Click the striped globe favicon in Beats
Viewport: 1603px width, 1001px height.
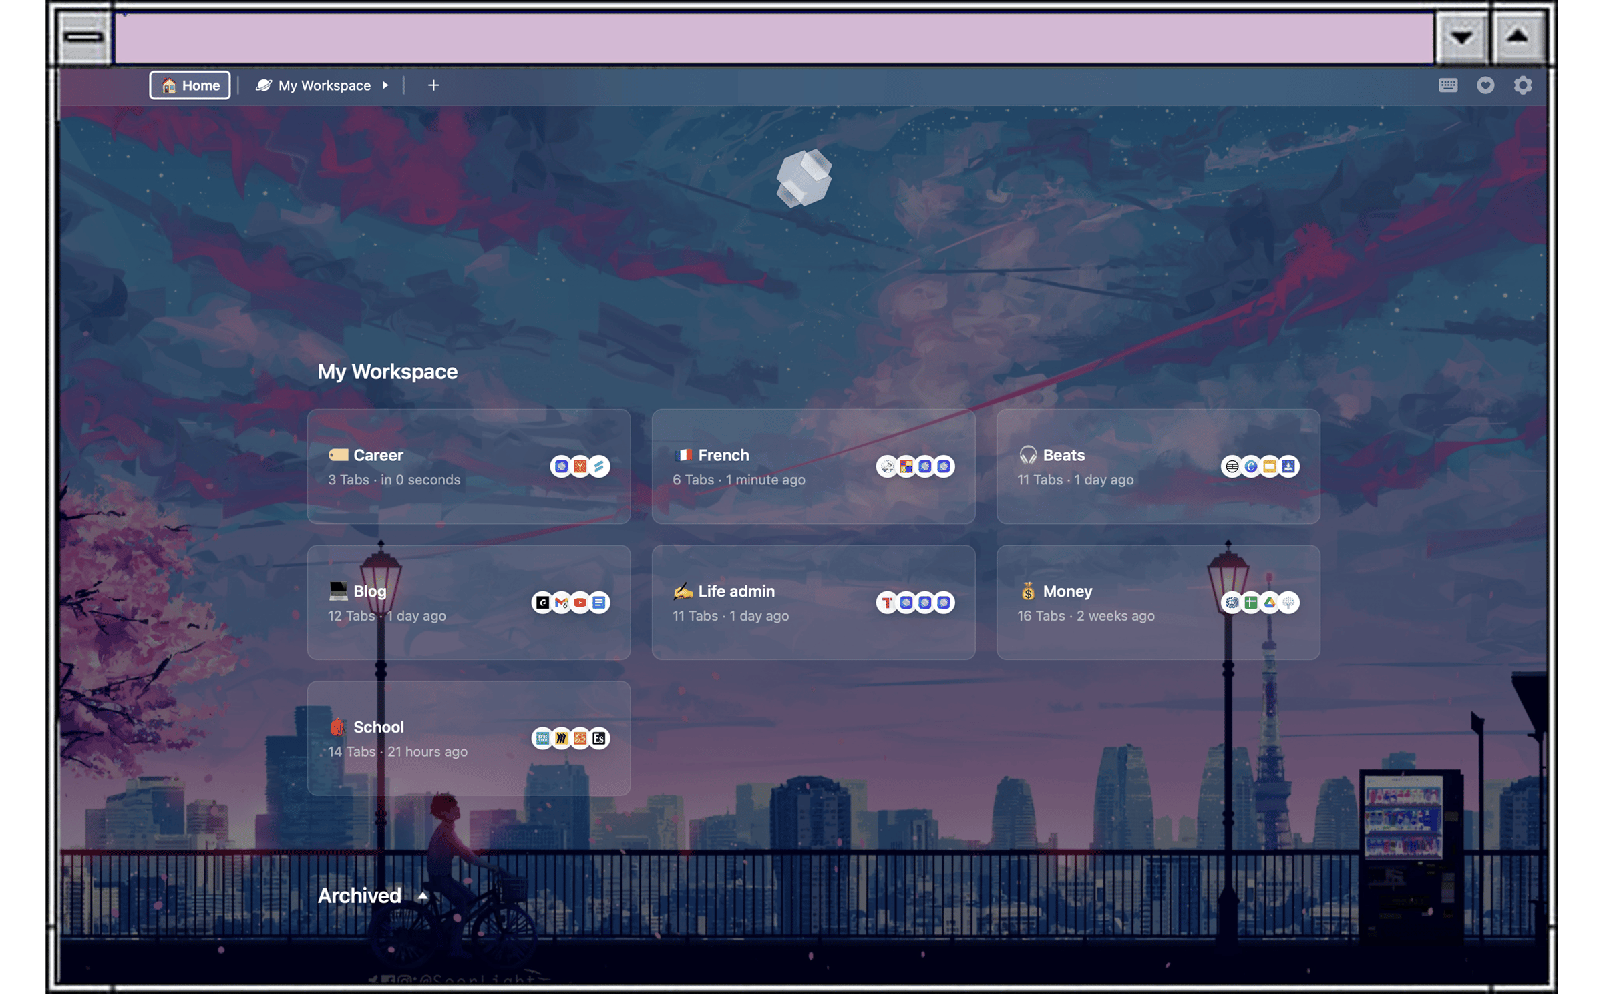click(x=1232, y=466)
